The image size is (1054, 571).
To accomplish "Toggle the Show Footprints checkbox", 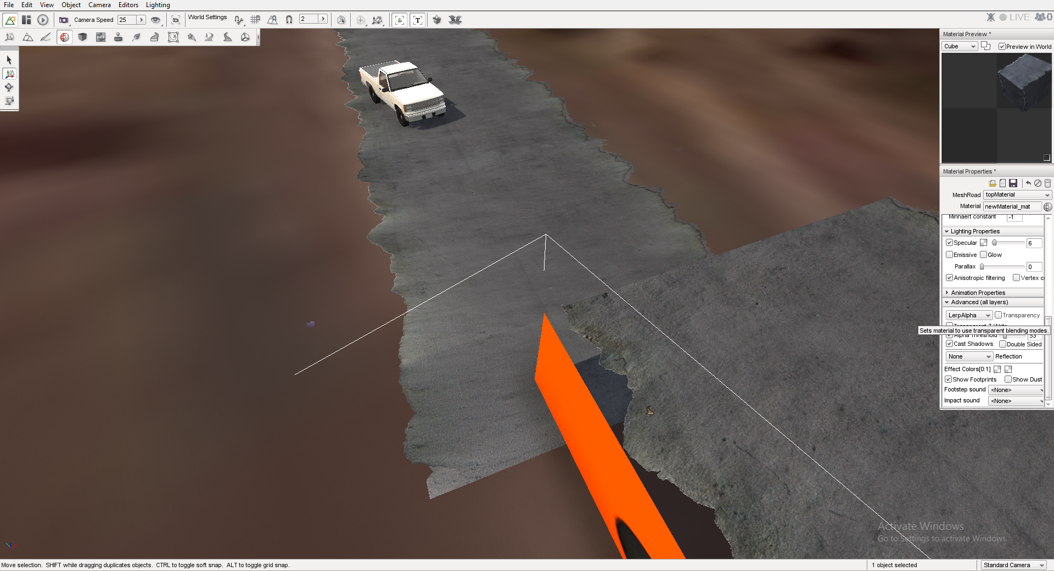I will (948, 379).
